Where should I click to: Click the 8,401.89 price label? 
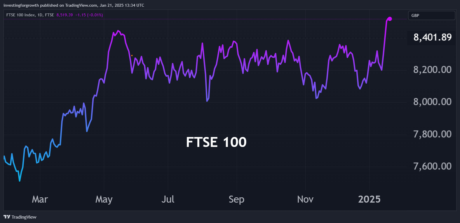[432, 37]
